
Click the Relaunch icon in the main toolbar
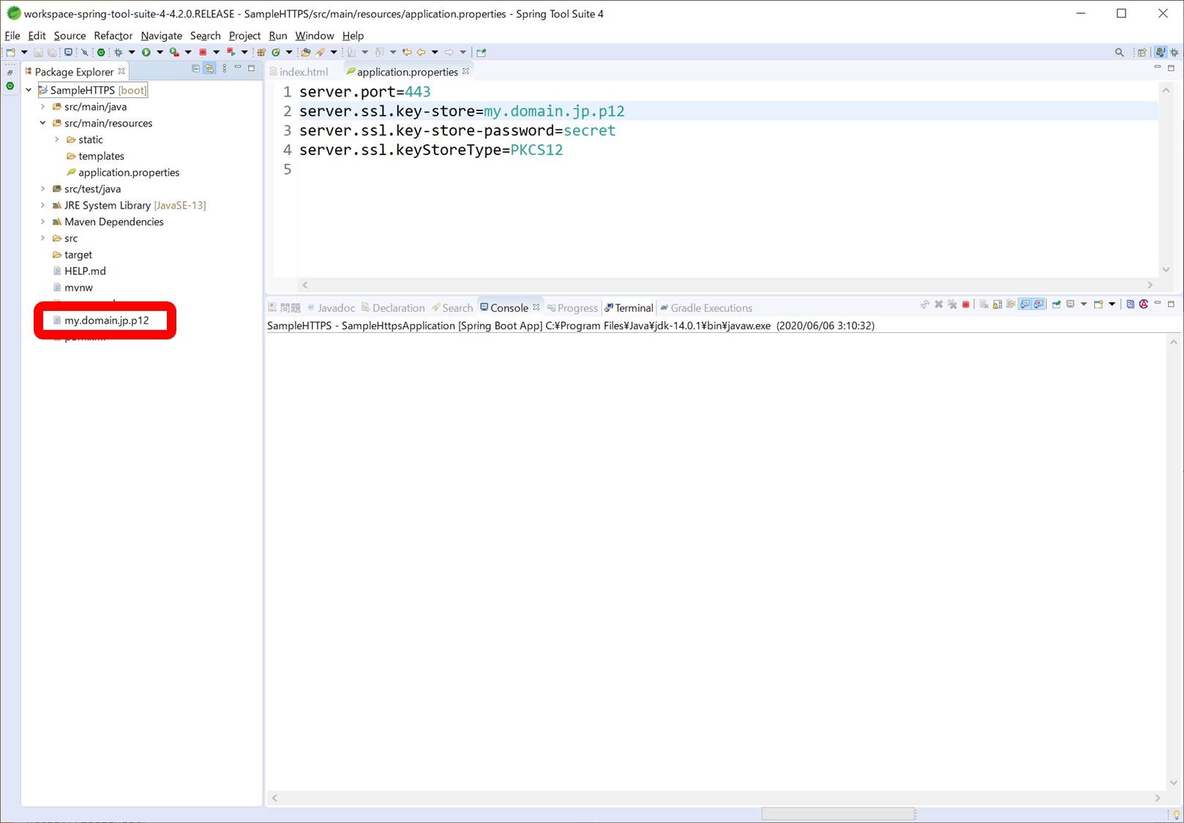point(231,53)
